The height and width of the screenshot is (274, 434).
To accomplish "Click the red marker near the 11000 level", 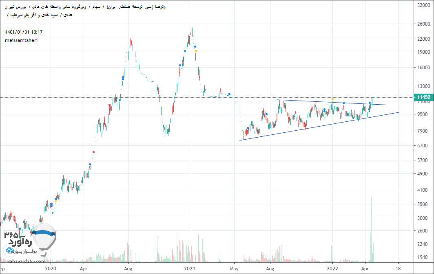I will click(109, 105).
